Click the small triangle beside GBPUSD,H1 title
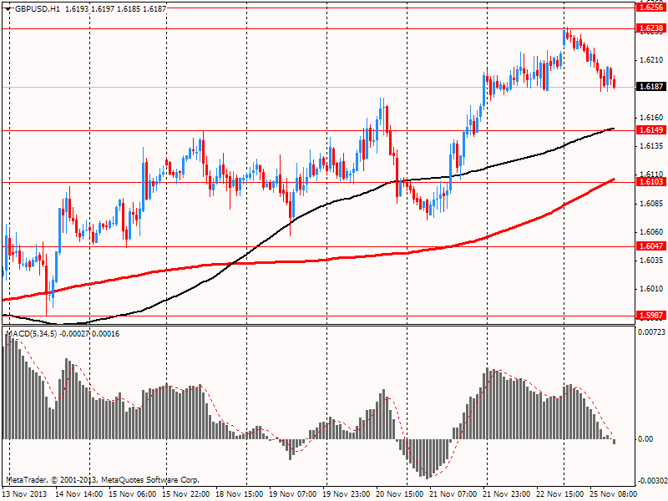The width and height of the screenshot is (668, 501). (8, 8)
